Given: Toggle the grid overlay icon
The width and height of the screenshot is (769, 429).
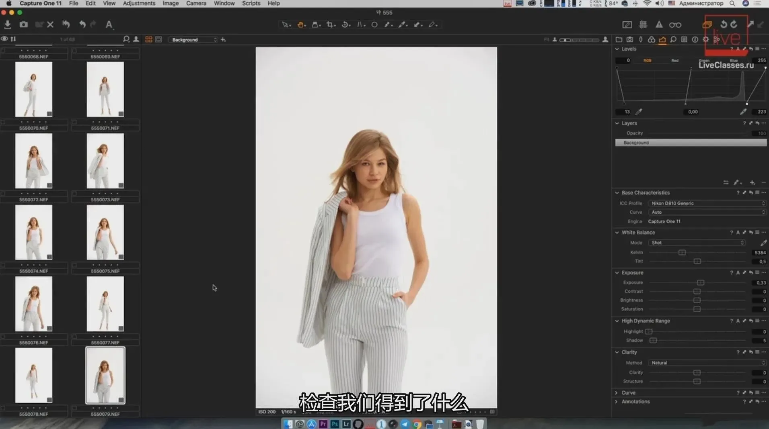Looking at the screenshot, I should coord(643,25).
